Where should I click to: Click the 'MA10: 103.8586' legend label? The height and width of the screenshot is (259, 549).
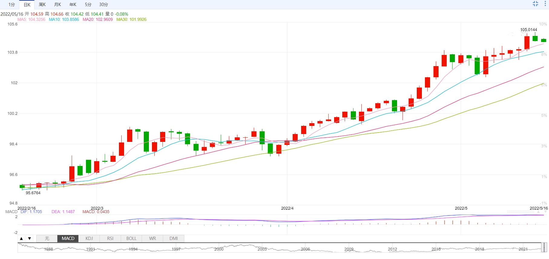coord(64,19)
